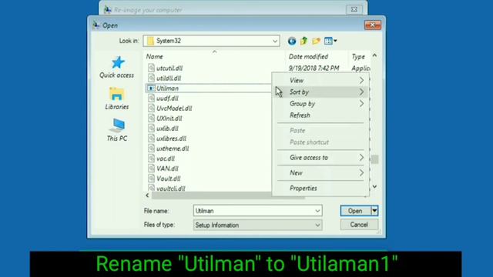Open This PC in the places bar
This screenshot has height=277, width=493.
click(116, 130)
